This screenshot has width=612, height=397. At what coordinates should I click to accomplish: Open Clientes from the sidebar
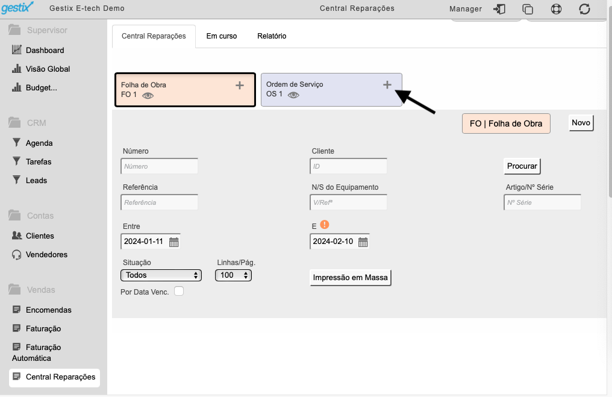click(40, 236)
